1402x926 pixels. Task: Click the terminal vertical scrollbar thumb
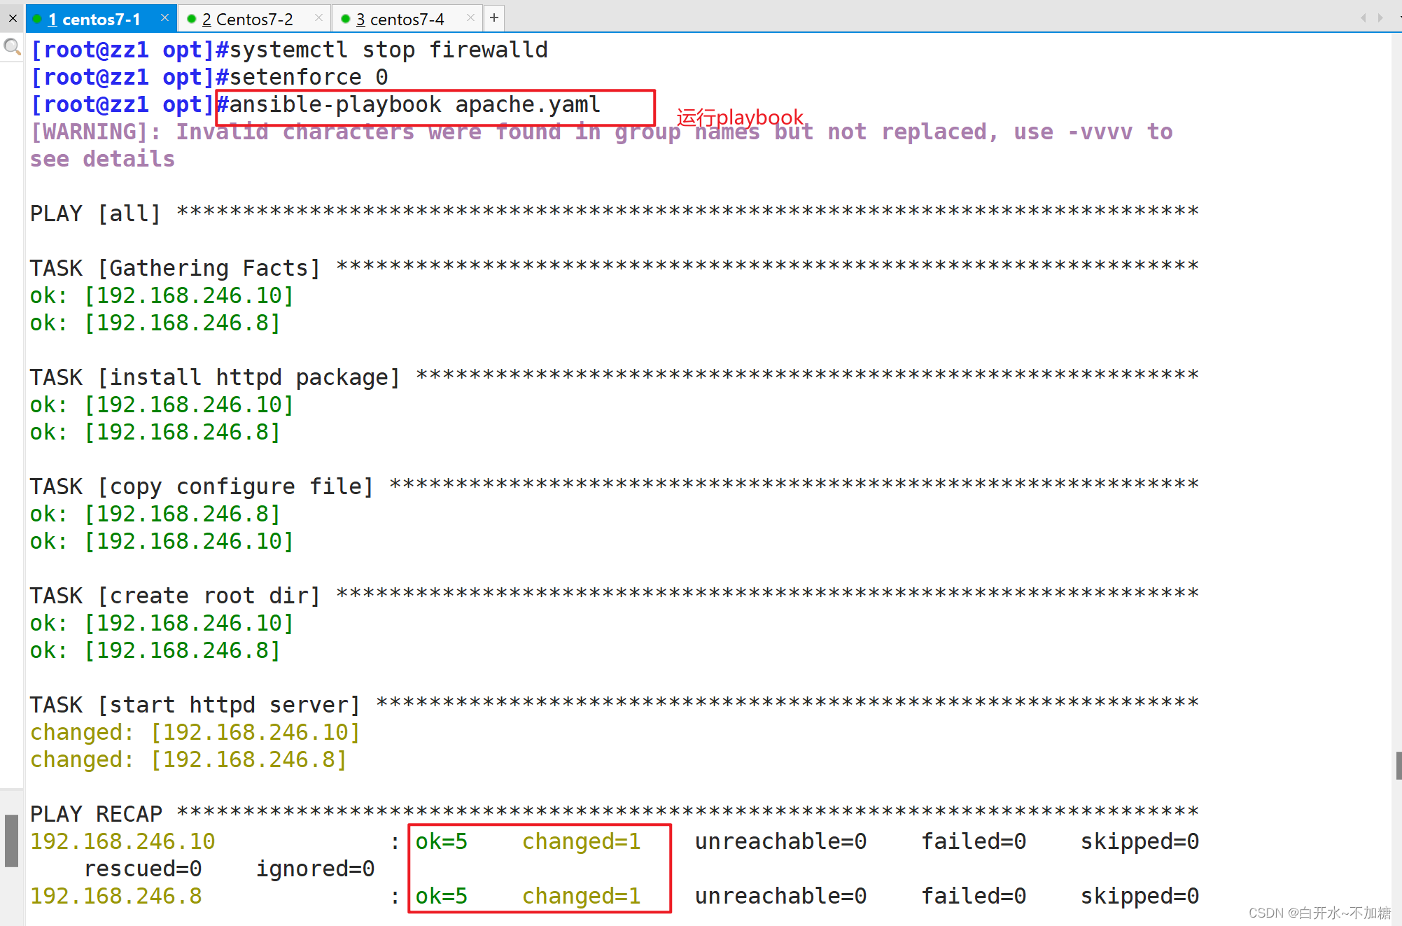(1398, 765)
